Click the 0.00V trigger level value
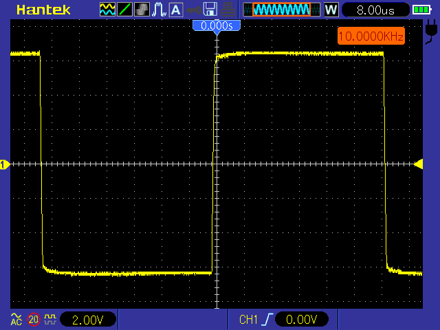 pos(302,320)
